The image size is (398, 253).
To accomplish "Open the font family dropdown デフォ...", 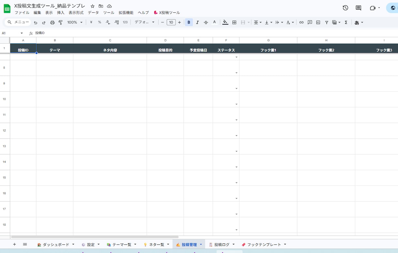I will click(x=145, y=22).
